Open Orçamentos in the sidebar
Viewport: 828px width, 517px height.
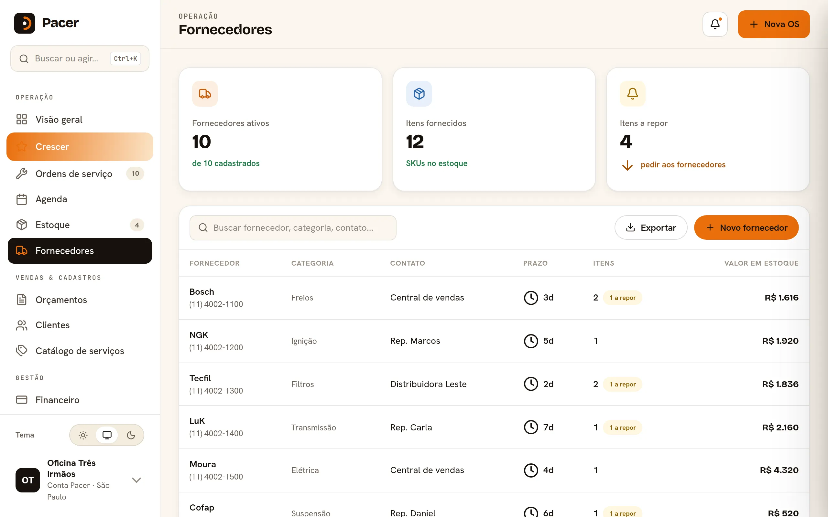click(x=80, y=300)
